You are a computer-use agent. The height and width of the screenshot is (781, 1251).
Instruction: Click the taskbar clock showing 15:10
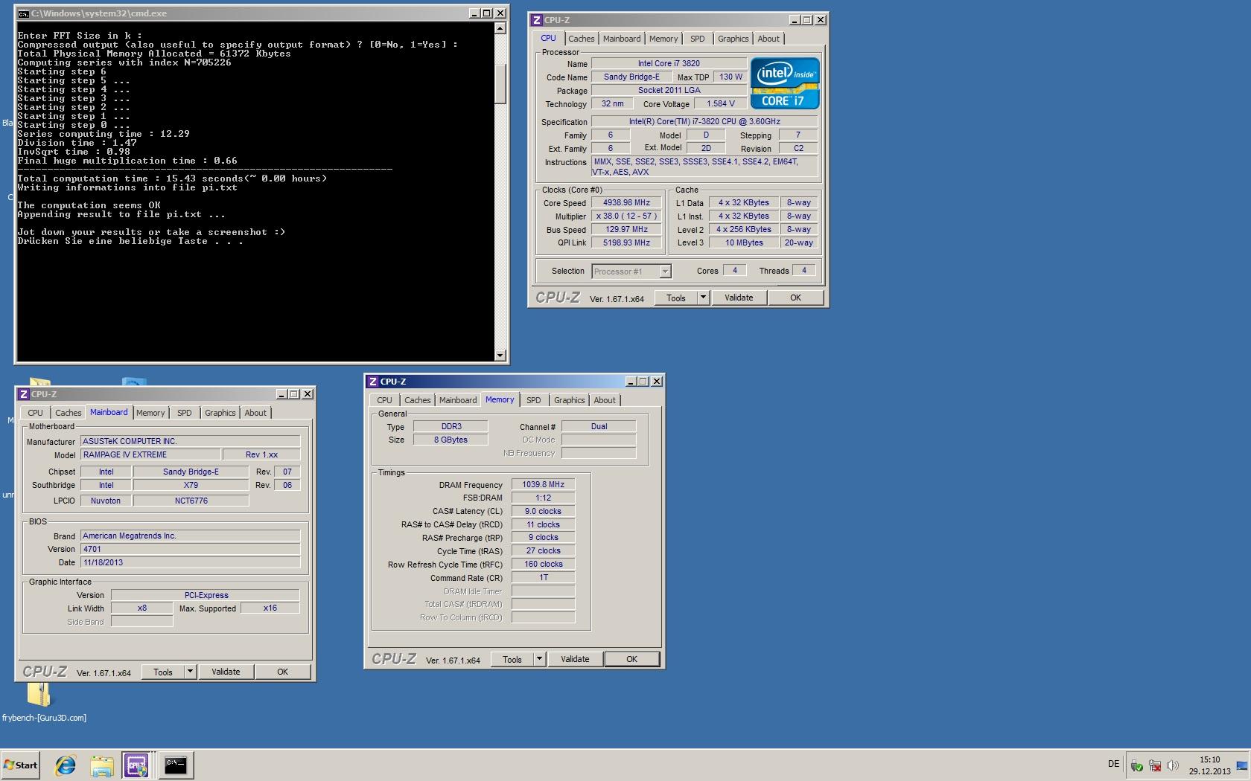pyautogui.click(x=1210, y=765)
